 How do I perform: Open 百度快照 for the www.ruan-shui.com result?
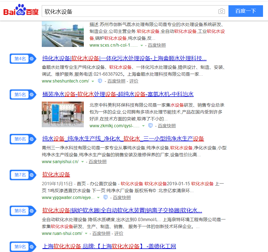coord(101,234)
